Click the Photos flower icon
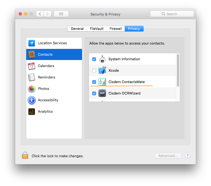The image size is (211, 186). pos(32,89)
